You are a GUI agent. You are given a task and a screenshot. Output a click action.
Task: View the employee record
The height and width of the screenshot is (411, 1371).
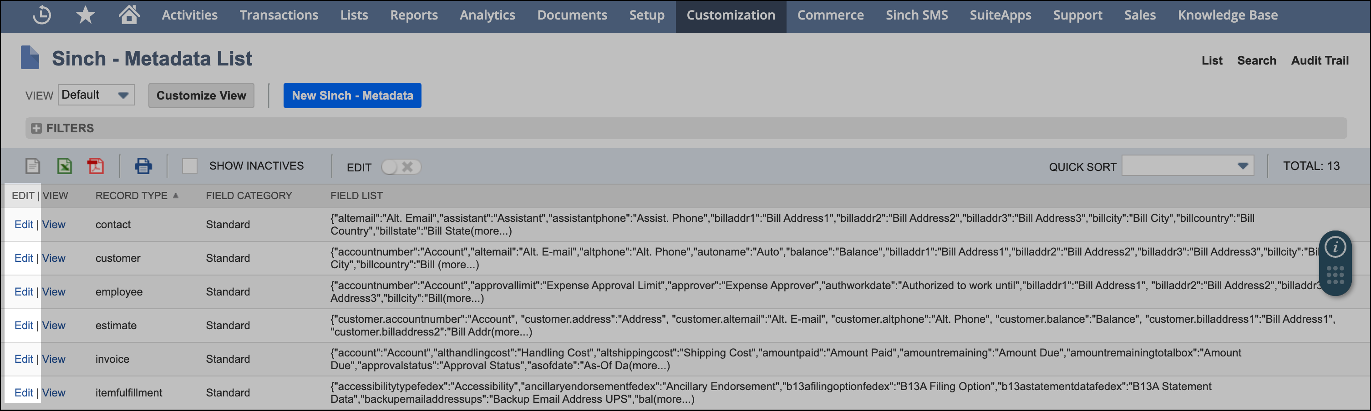click(x=54, y=292)
